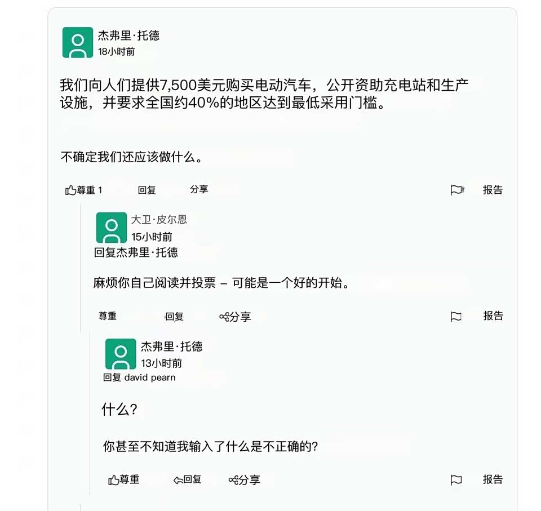Screen dimensions: 541x511
Task: Click the thumbs-up icon on the first comment
Action: [x=70, y=190]
